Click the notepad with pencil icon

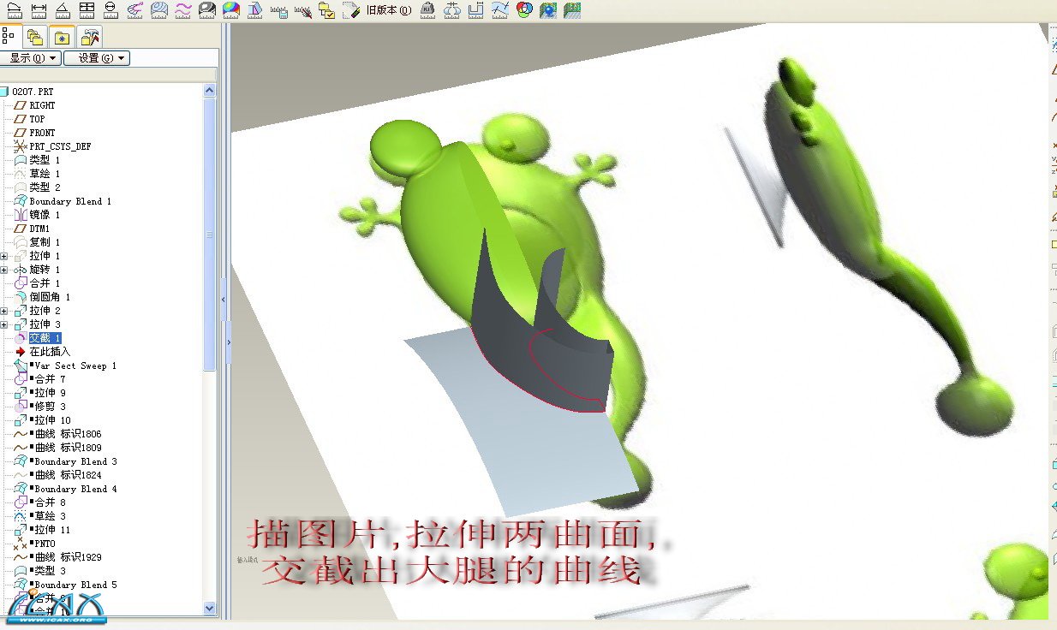point(350,10)
